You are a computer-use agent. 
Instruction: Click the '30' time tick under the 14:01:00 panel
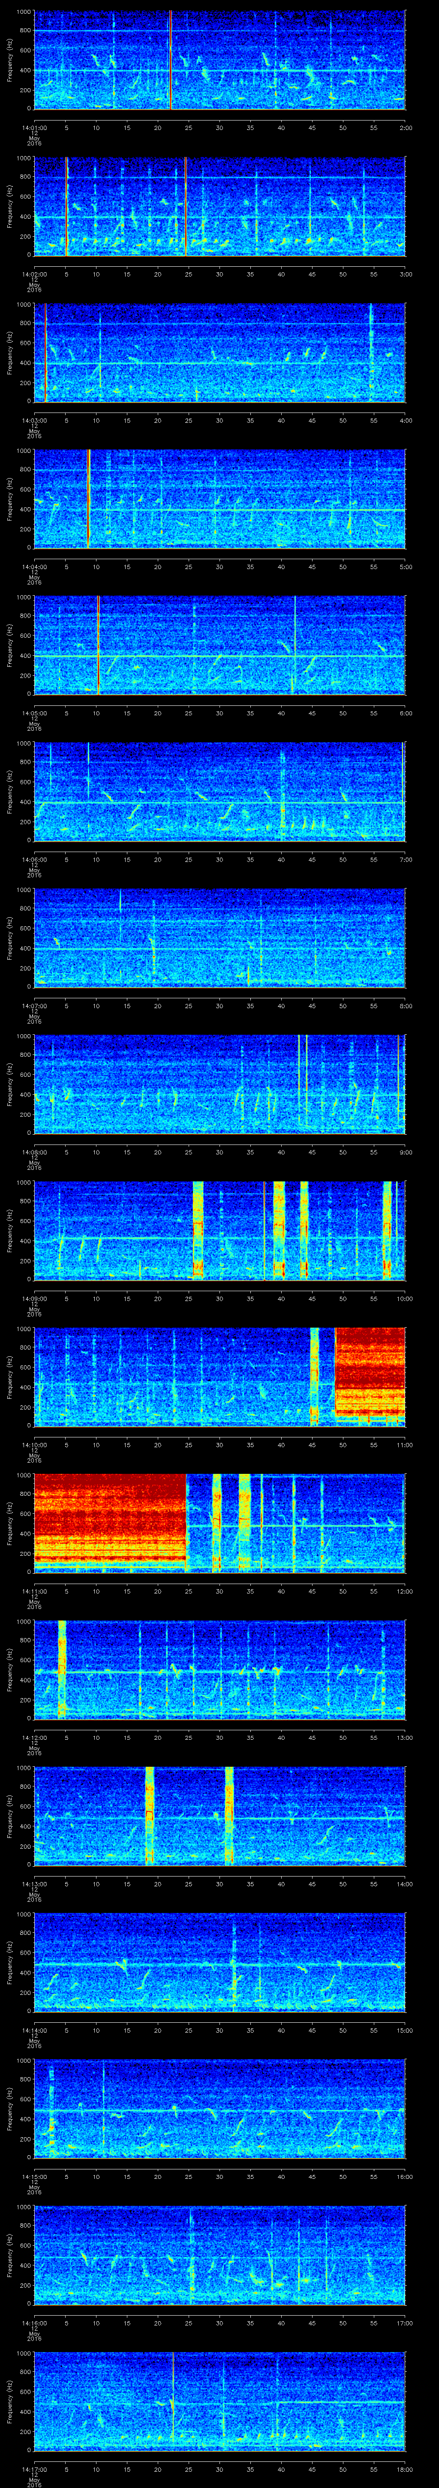pos(220,127)
